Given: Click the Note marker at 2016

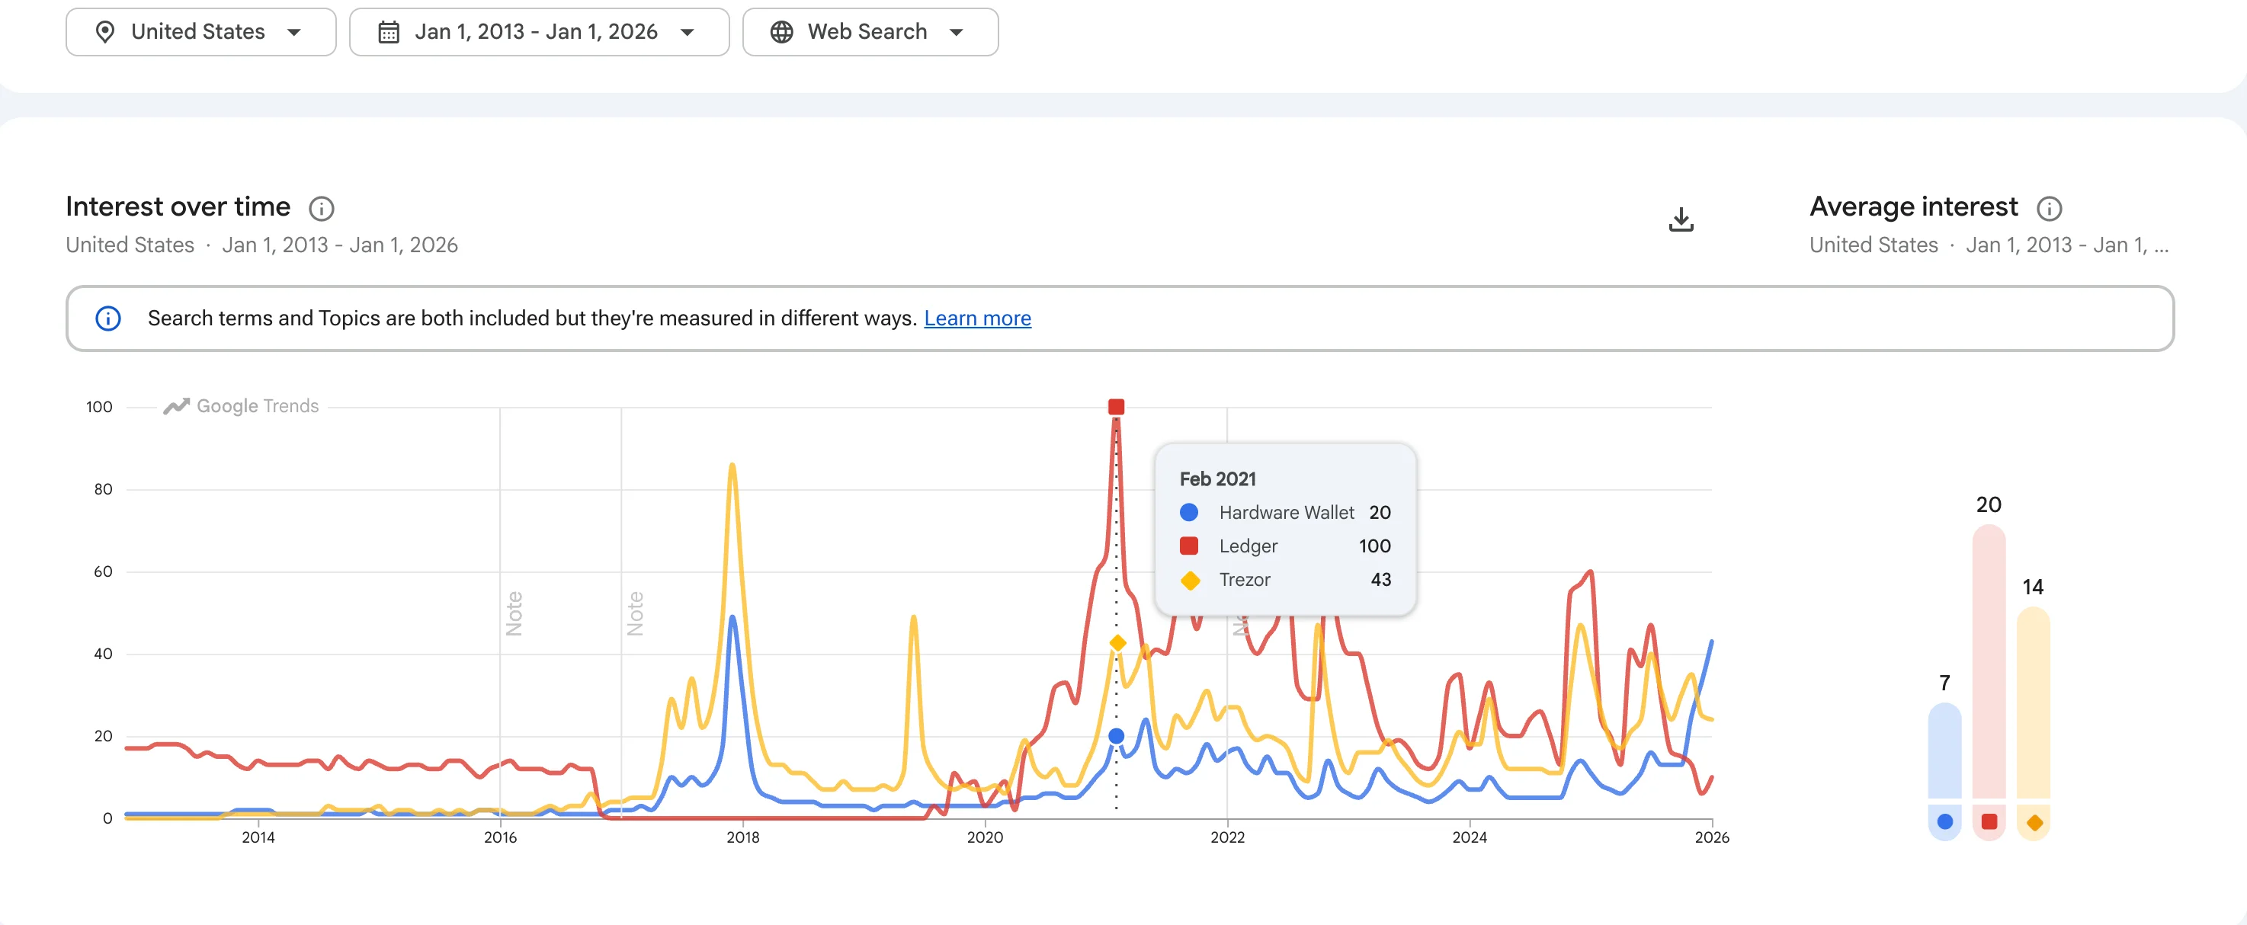Looking at the screenshot, I should (x=514, y=614).
